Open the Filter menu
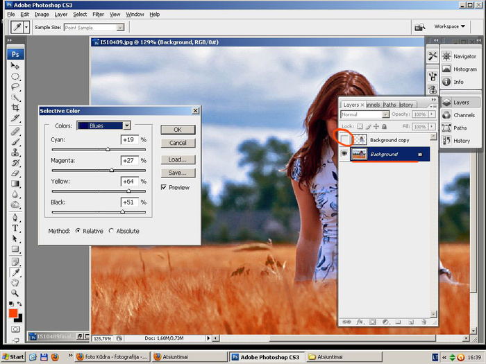 point(98,14)
